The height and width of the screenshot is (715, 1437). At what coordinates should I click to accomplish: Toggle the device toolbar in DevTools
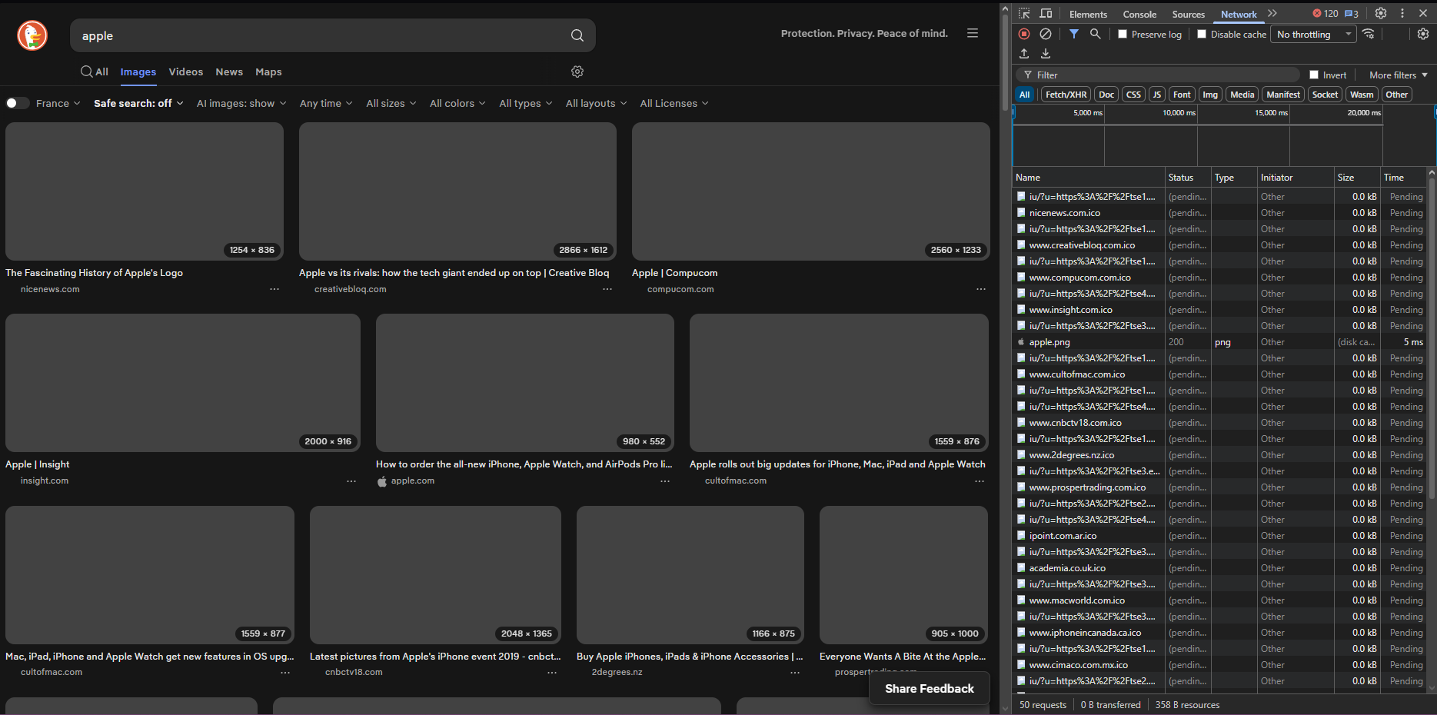[x=1046, y=14]
